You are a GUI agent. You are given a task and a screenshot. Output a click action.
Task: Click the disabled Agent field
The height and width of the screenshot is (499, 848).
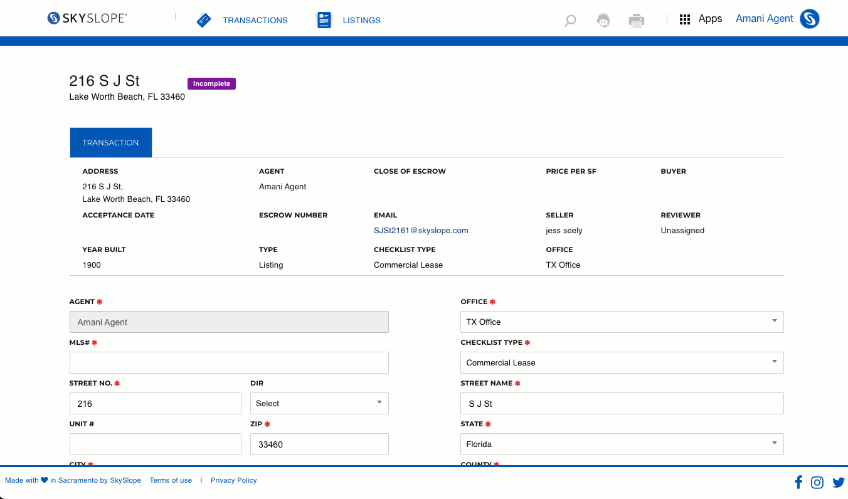(x=229, y=322)
